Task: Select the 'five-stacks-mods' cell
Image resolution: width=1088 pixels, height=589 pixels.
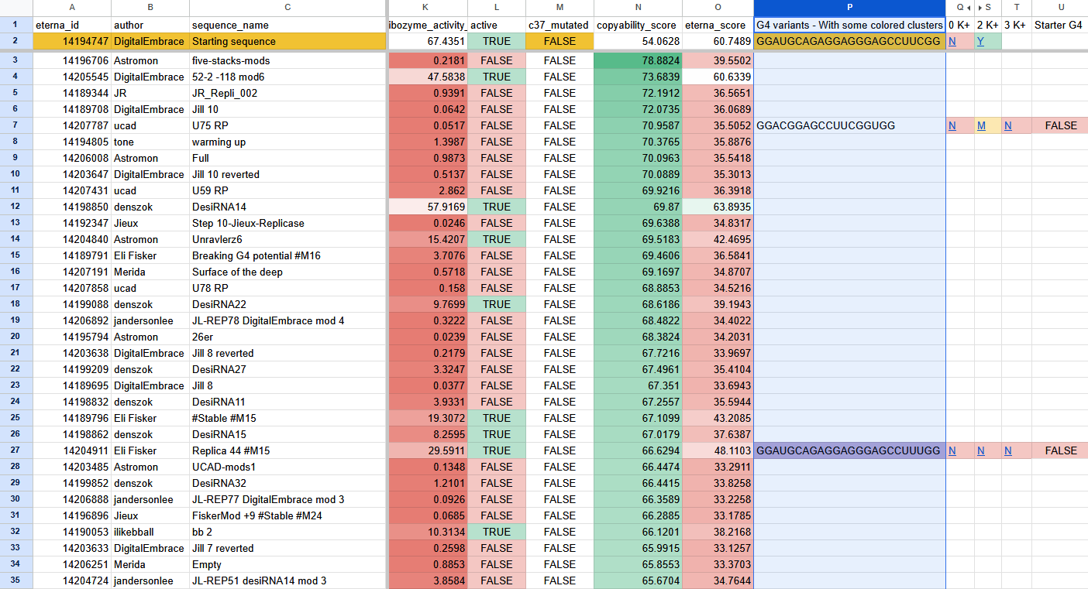Action: 287,60
